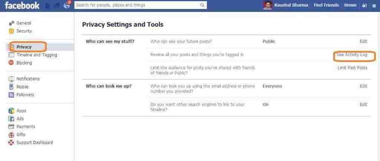Open privacy shortcuts lock icon
This screenshot has width=380, height=161.
tap(364, 5)
